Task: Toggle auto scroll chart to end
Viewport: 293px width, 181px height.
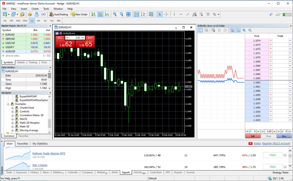Action: coord(136,14)
